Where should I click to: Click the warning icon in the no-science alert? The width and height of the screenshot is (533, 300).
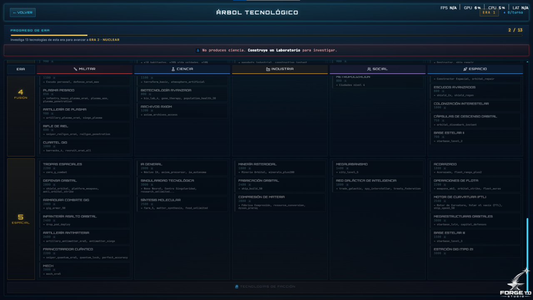(x=198, y=50)
